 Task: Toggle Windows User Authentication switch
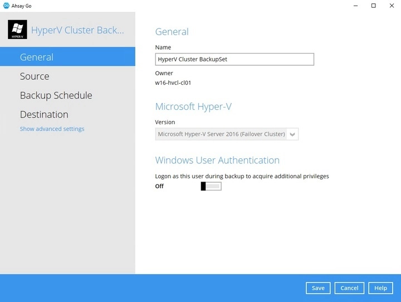[211, 186]
